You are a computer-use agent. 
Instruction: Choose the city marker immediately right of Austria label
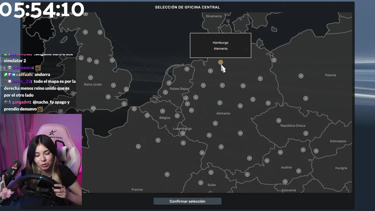299,171
